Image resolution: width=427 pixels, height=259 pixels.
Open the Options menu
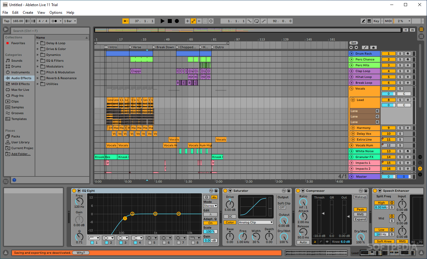point(56,13)
